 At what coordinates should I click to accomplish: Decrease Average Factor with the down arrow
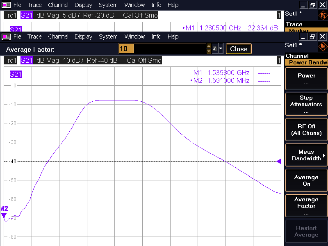(209, 51)
